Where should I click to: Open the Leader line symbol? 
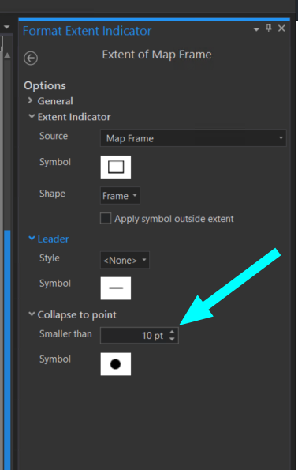pyautogui.click(x=116, y=288)
